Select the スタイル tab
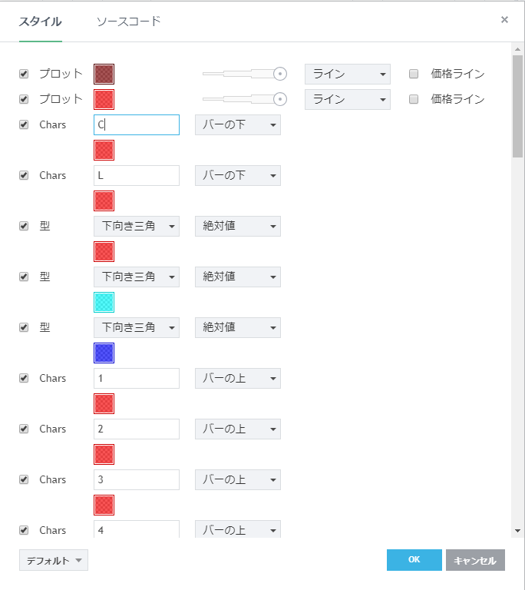This screenshot has height=590, width=525. click(40, 22)
